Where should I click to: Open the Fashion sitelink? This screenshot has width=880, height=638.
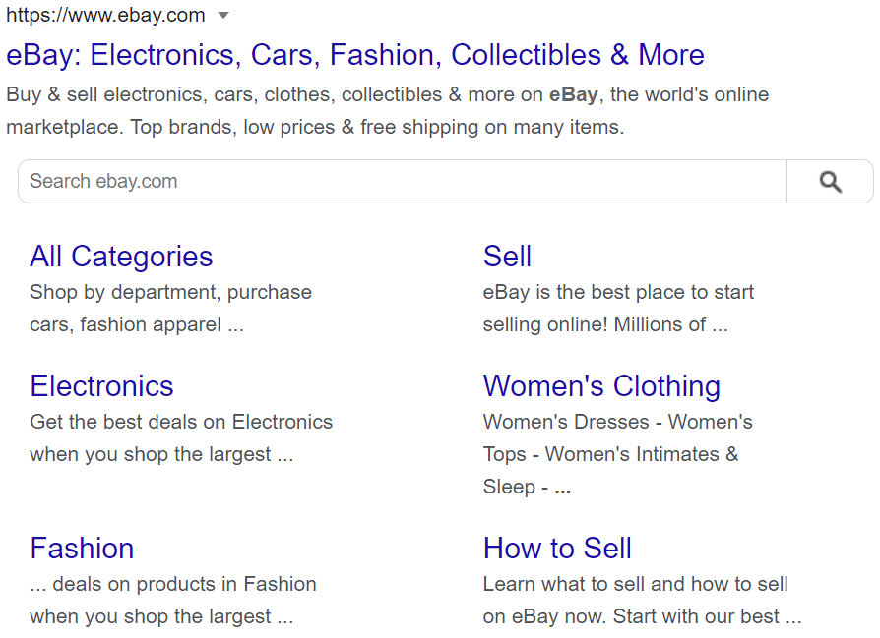point(82,549)
